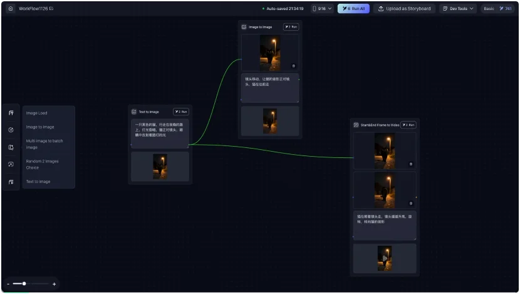
Task: Click the second circular icon in left sidebar
Action: click(11, 130)
